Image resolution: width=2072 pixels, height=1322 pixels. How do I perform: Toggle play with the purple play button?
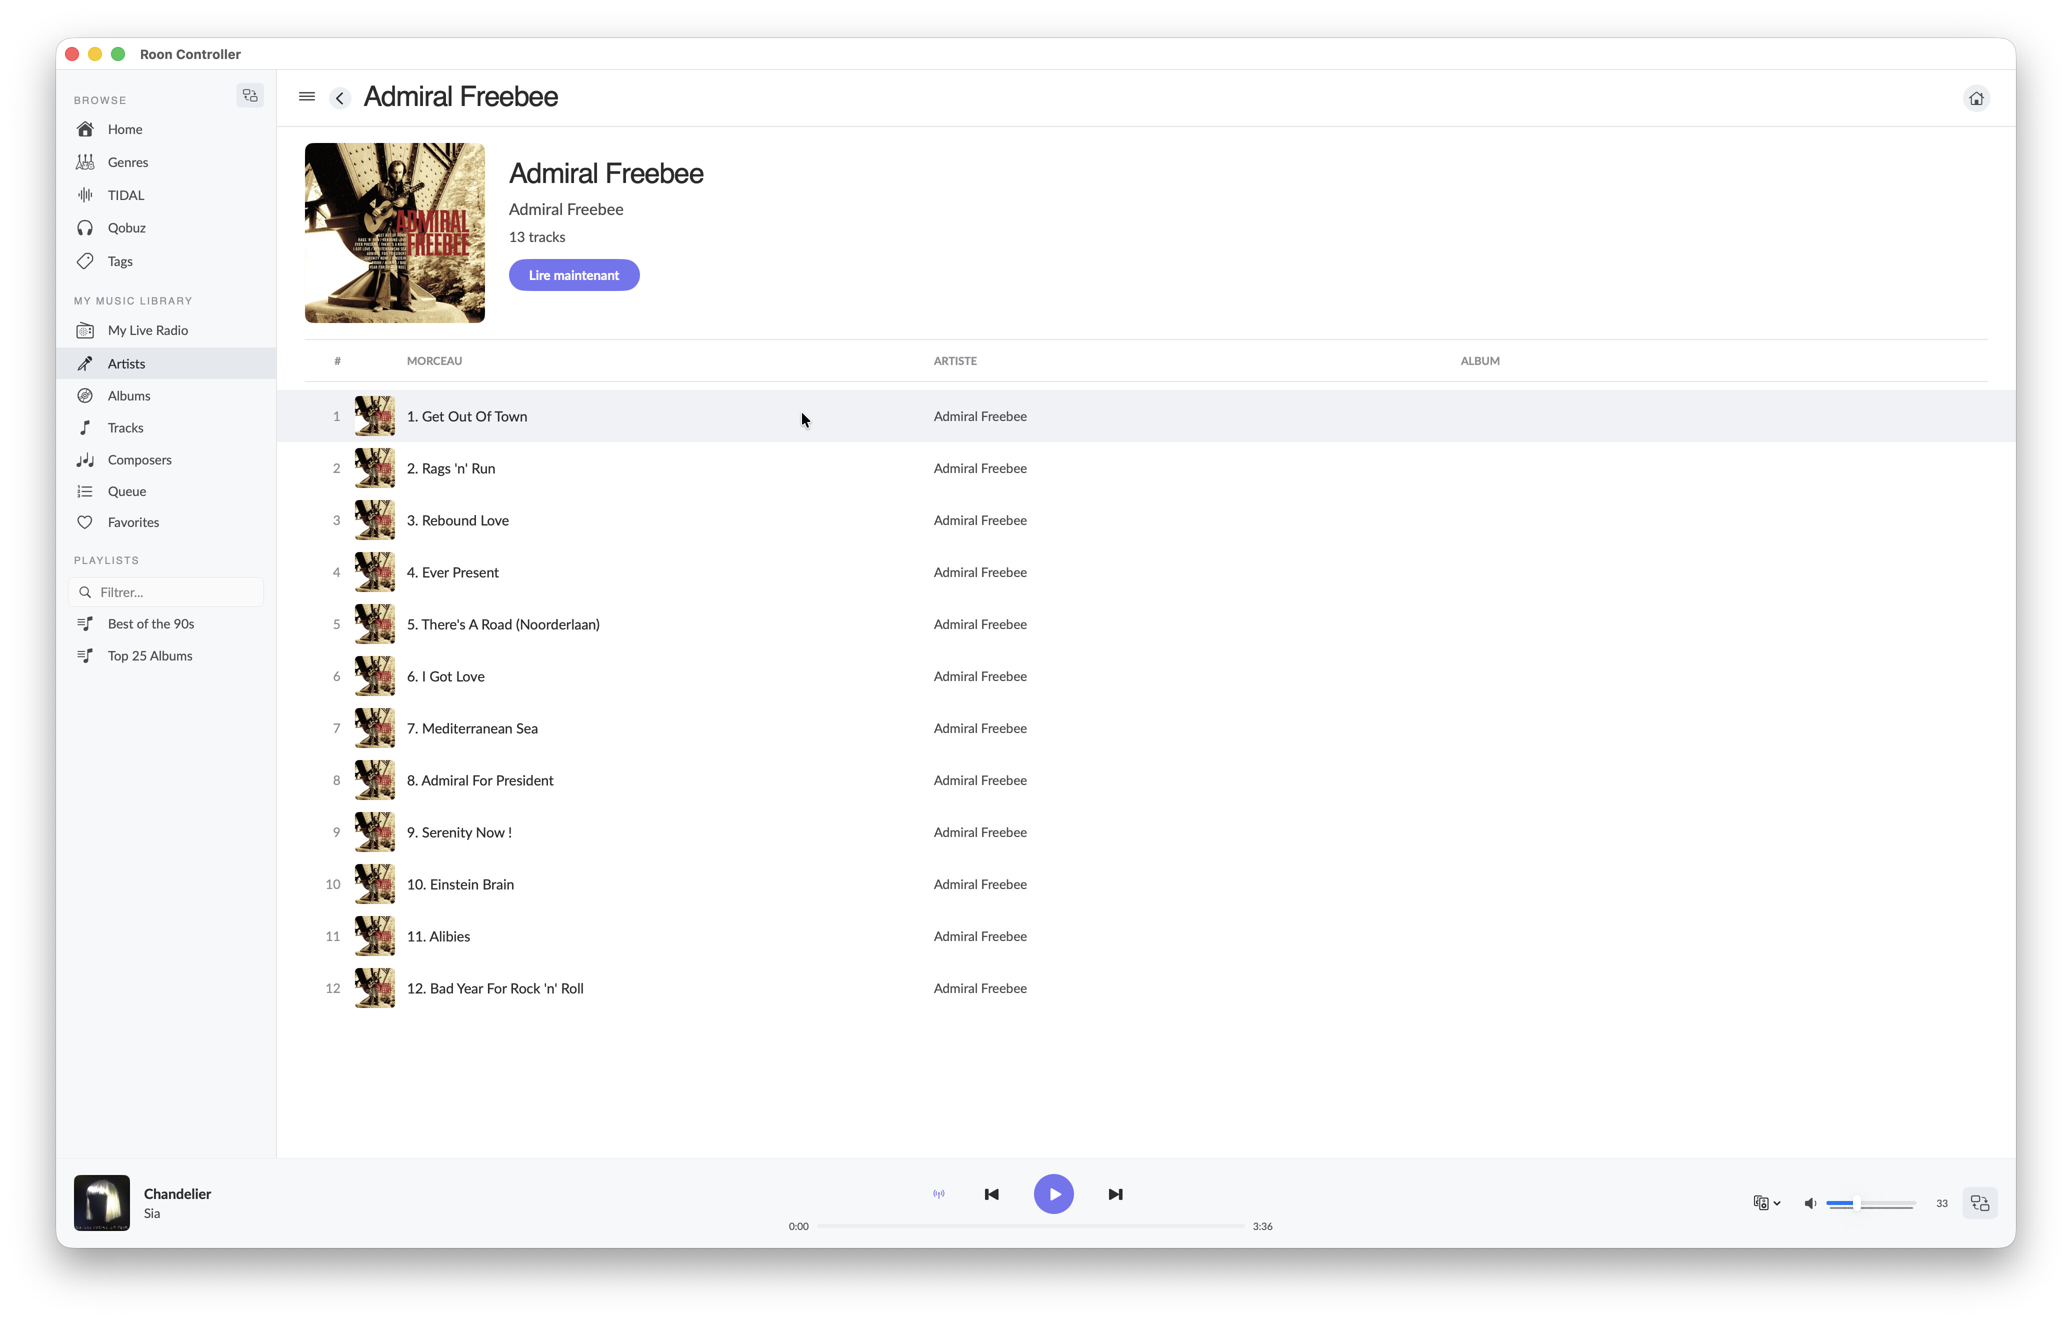[x=1053, y=1194]
